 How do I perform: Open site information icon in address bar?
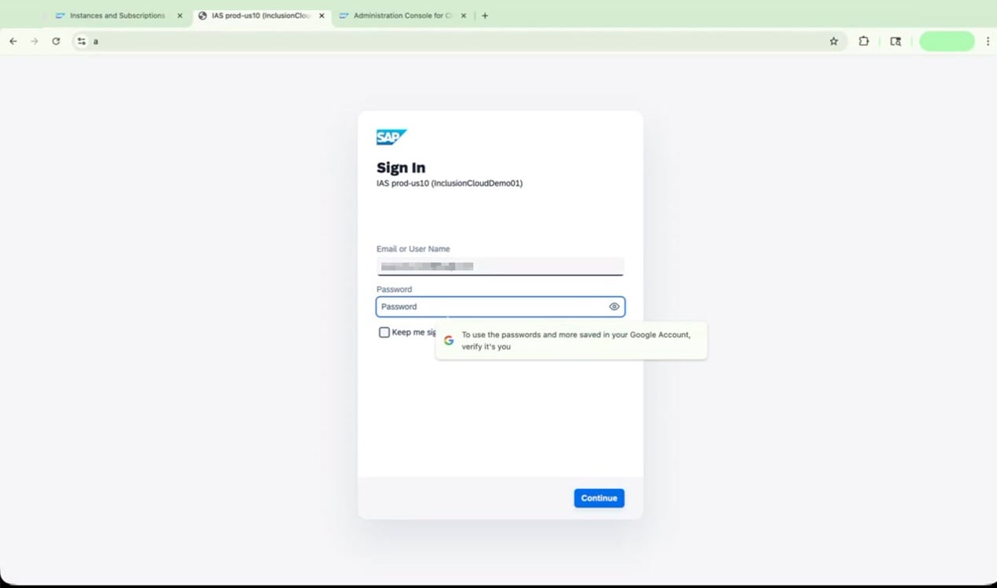tap(81, 41)
